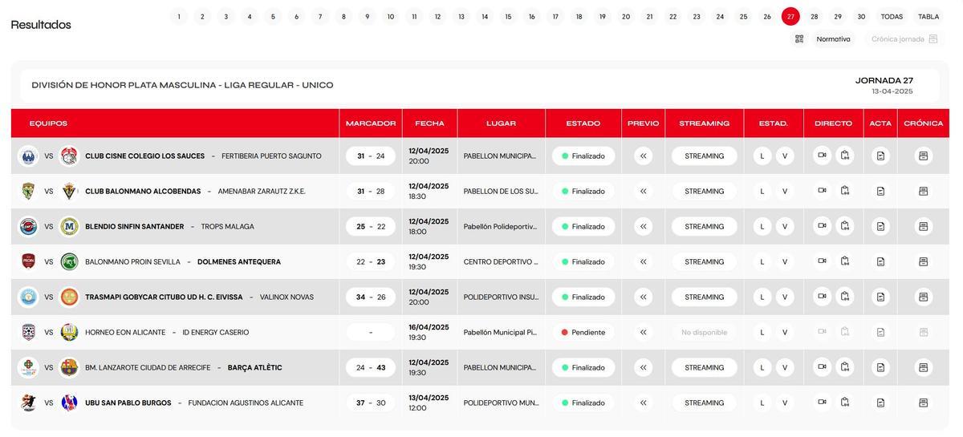
Task: Show previo for Balonmano Proin Sevilla match
Action: pos(643,261)
